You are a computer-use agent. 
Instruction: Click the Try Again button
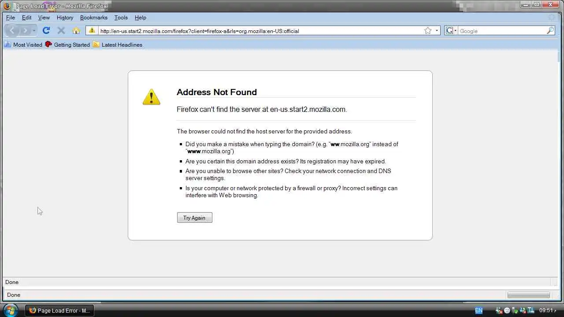(x=194, y=217)
